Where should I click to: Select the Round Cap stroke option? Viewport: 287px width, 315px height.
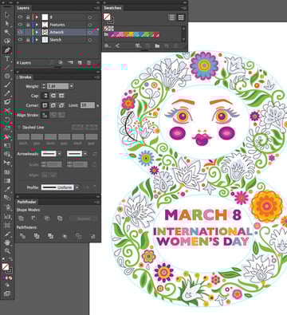tap(53, 96)
